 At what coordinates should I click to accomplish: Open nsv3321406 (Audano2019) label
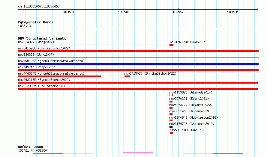tap(190, 111)
